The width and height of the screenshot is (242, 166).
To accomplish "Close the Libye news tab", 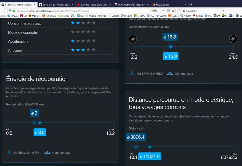I will (72, 5).
